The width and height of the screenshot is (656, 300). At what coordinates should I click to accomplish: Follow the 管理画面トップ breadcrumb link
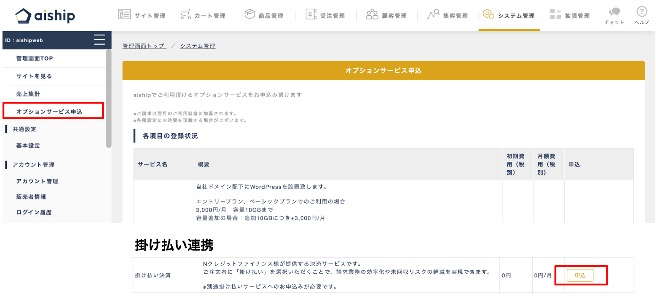tap(144, 46)
